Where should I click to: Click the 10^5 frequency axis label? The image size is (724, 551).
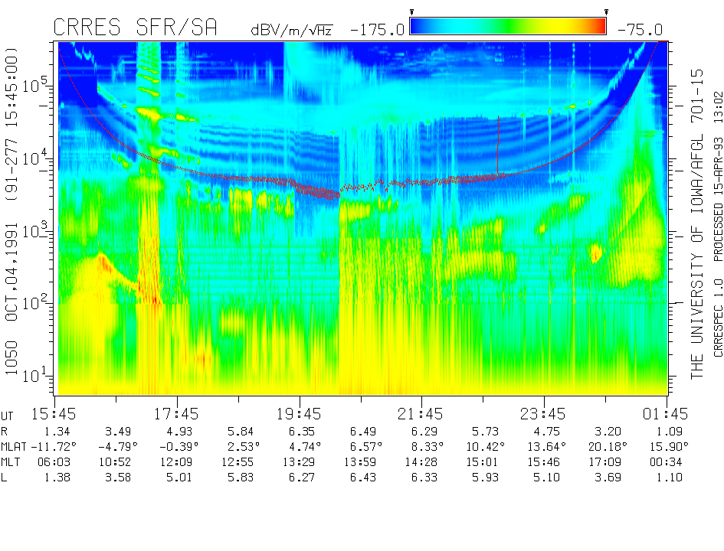[35, 84]
